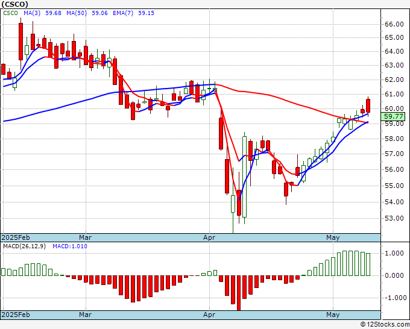The width and height of the screenshot is (410, 329).
Task: Click Apr on the price chart axis
Action: point(209,237)
